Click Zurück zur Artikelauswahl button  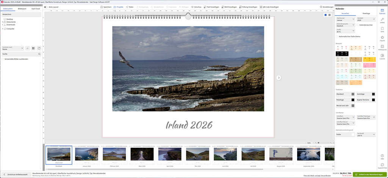coord(16,174)
